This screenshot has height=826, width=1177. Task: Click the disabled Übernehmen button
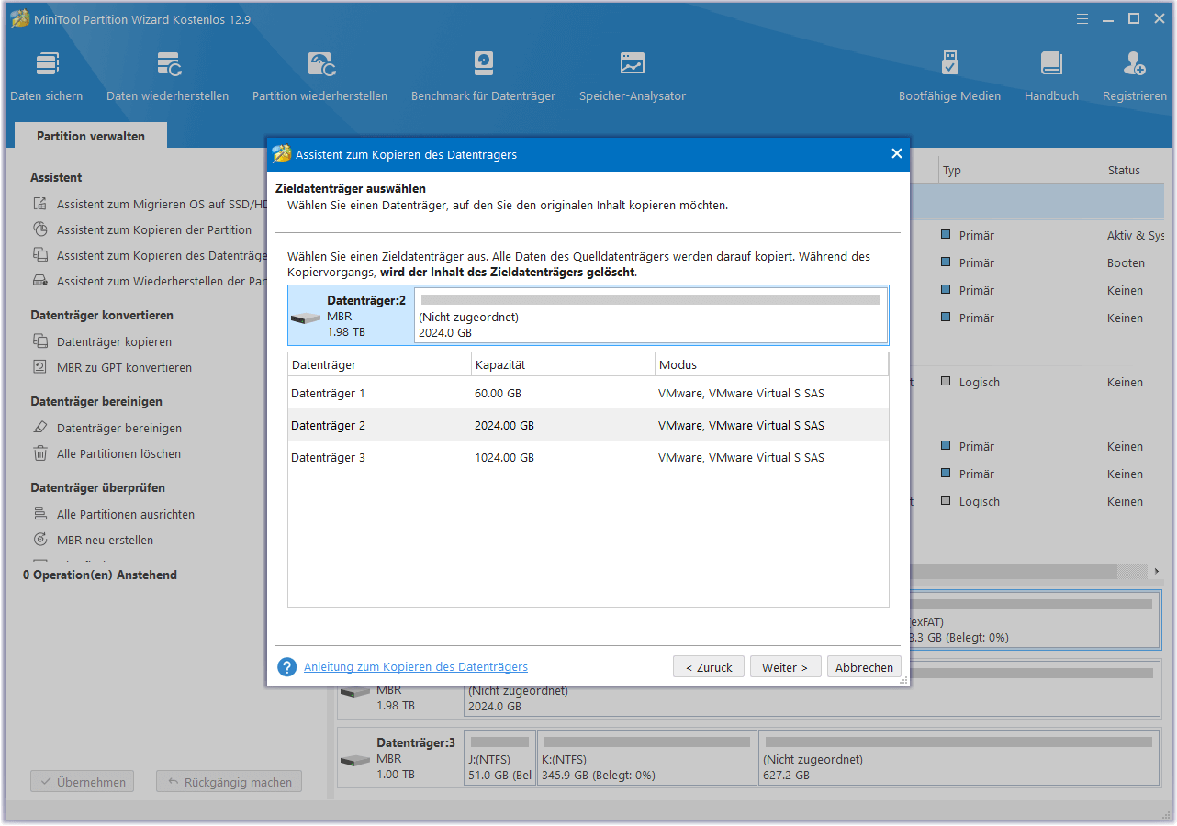83,782
